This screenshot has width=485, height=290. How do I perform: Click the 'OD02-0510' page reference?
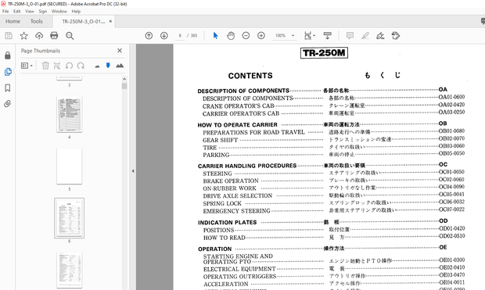[452, 236]
